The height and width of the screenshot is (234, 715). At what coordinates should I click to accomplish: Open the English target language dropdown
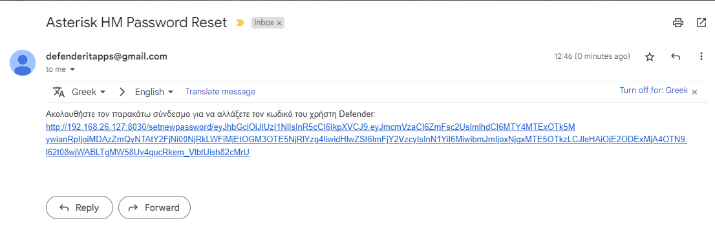[154, 92]
